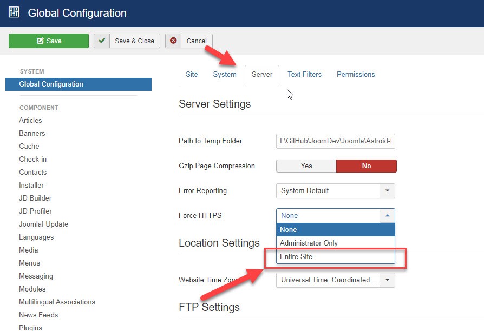Screen dimensions: 484x331
Task: Click the green Save button
Action: click(x=49, y=41)
